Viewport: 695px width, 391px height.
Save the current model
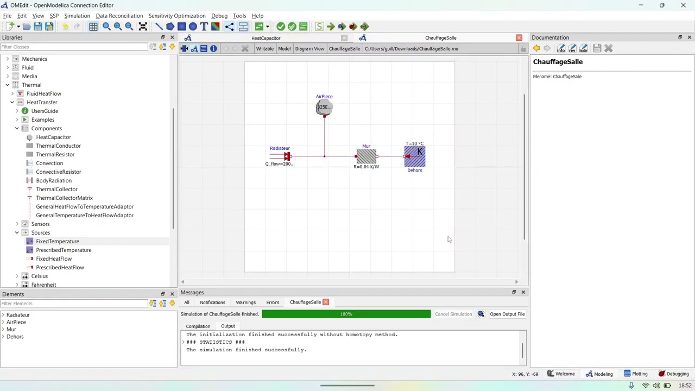coord(37,26)
